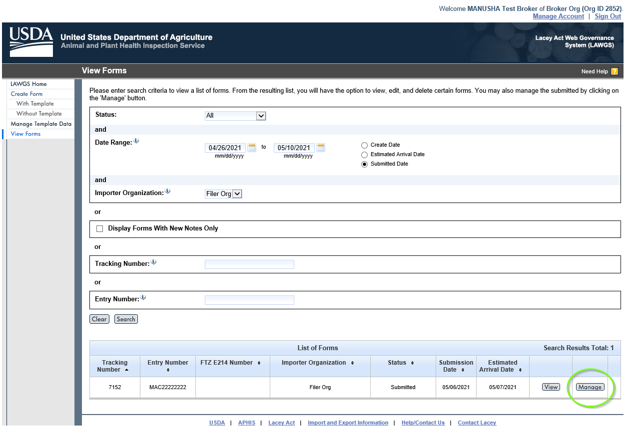
Task: Click the Date Range info icon
Action: (136, 141)
